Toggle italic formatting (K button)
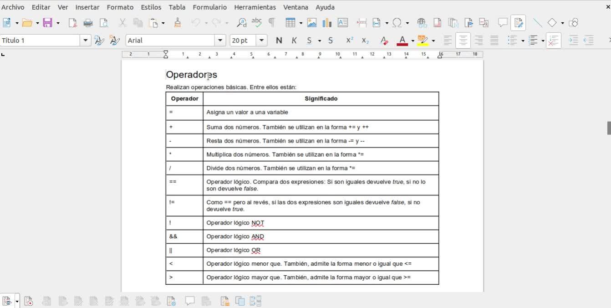 tap(294, 41)
